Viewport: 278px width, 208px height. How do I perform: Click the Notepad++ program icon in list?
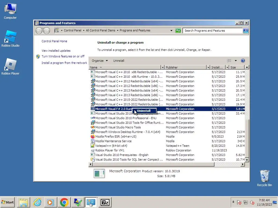coord(93,145)
